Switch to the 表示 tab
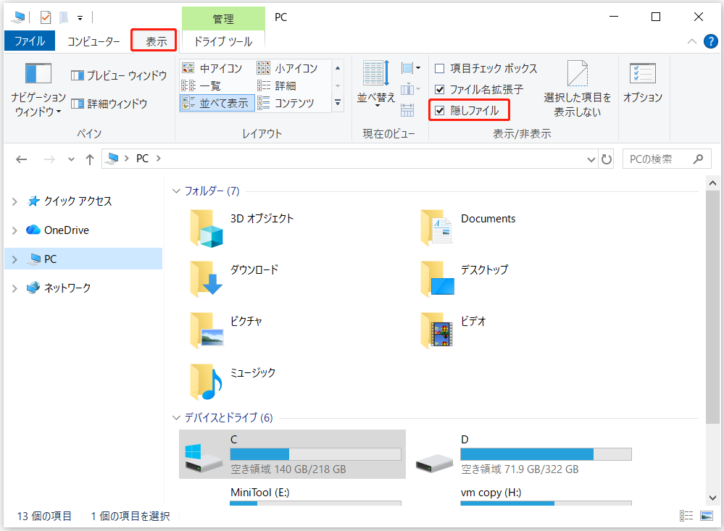The width and height of the screenshot is (724, 531). (x=156, y=41)
